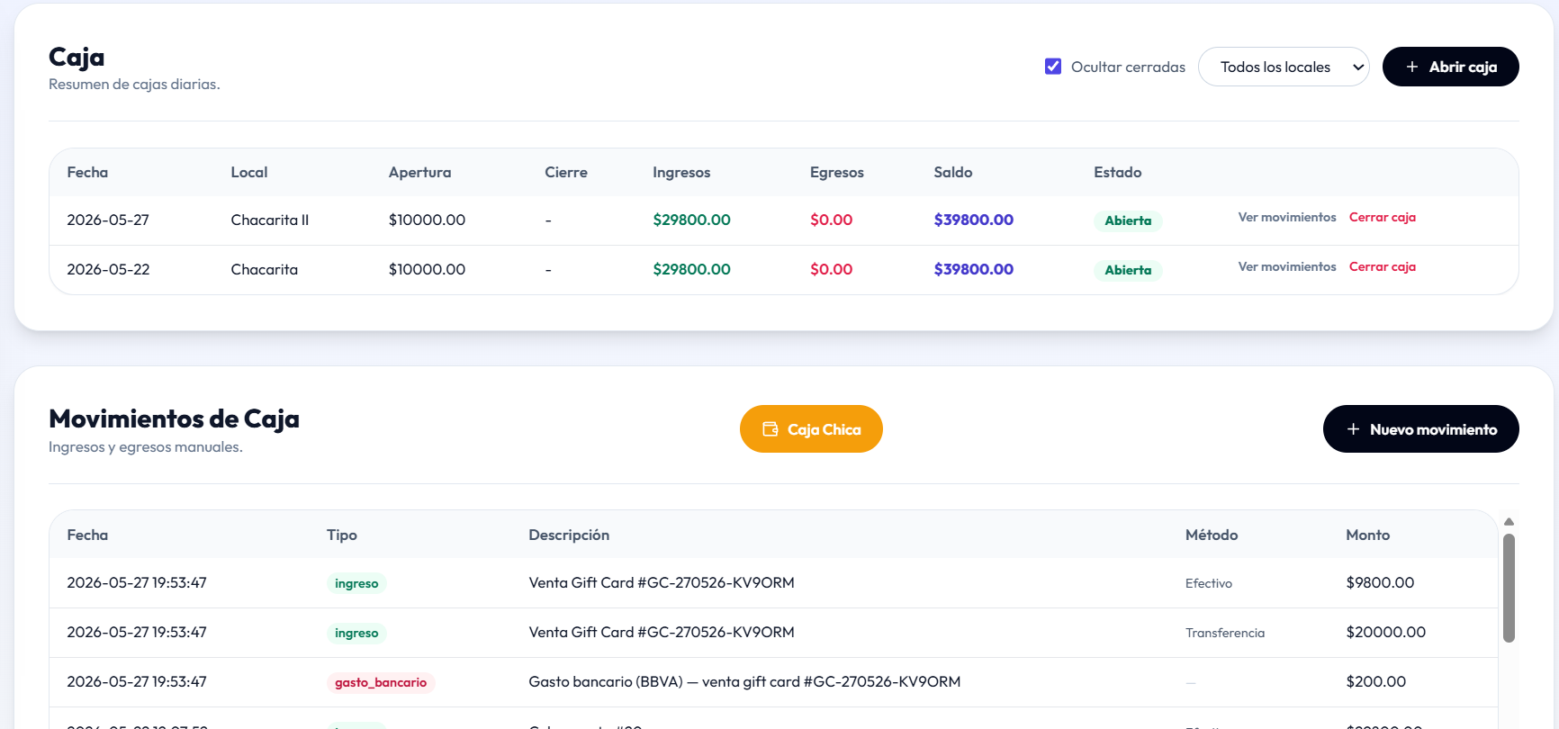1559x729 pixels.
Task: Open Ver movimientos for Chacarita II
Action: [x=1287, y=217]
